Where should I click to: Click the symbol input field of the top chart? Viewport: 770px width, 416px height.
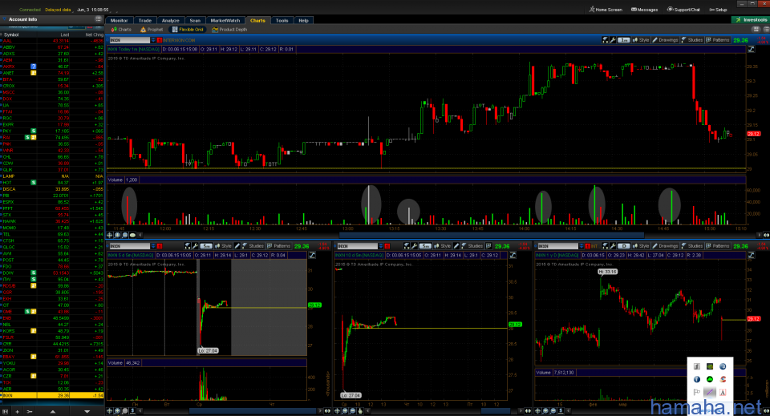[x=129, y=40]
